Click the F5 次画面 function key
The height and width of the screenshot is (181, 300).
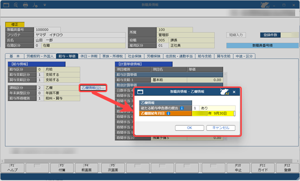click(113, 168)
